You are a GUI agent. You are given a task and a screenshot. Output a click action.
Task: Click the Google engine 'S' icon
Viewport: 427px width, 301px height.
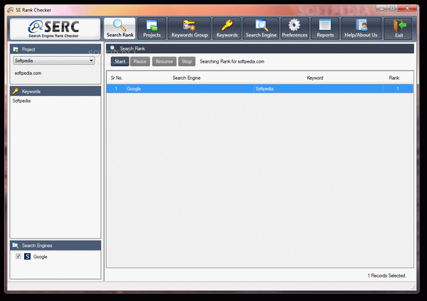click(x=27, y=256)
